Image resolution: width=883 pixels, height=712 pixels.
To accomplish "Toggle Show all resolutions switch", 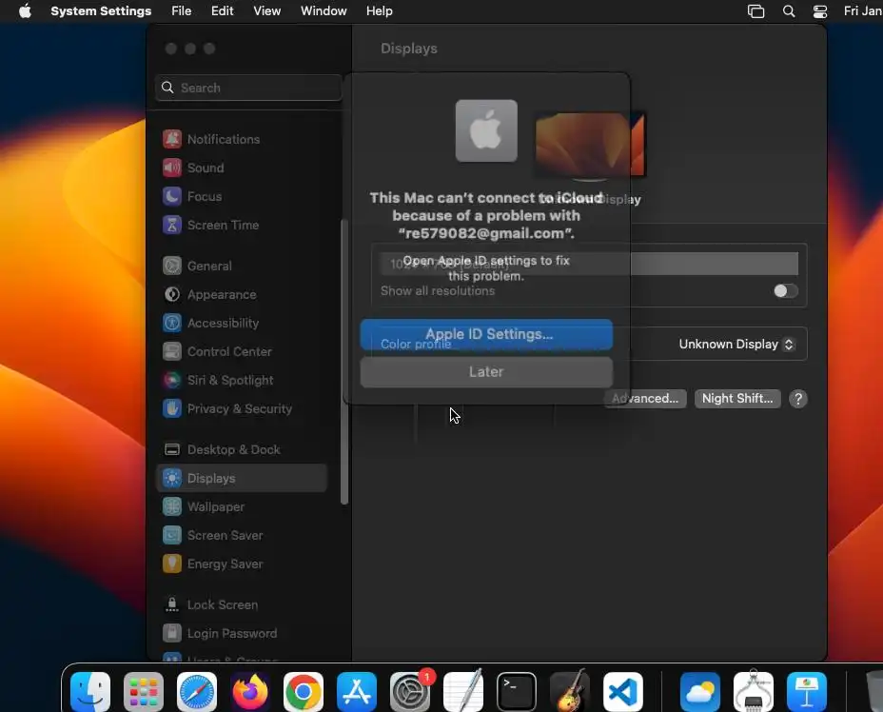I will [x=786, y=290].
